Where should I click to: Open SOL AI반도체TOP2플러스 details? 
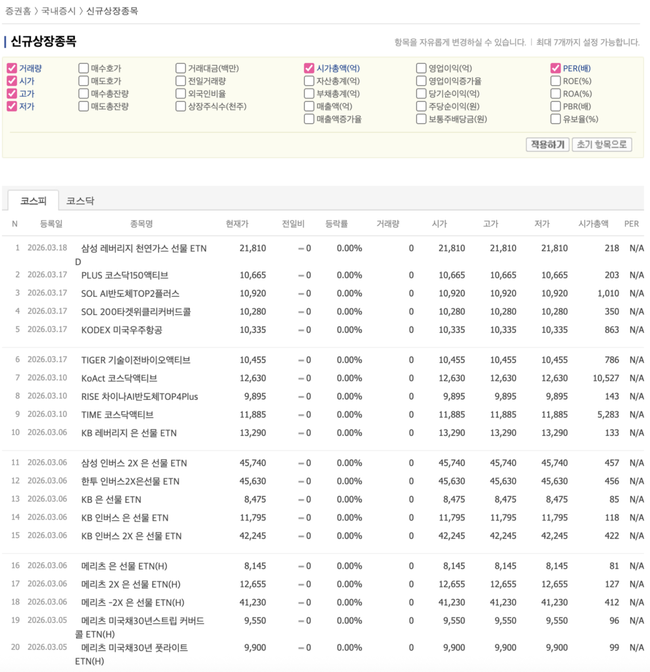(x=130, y=293)
